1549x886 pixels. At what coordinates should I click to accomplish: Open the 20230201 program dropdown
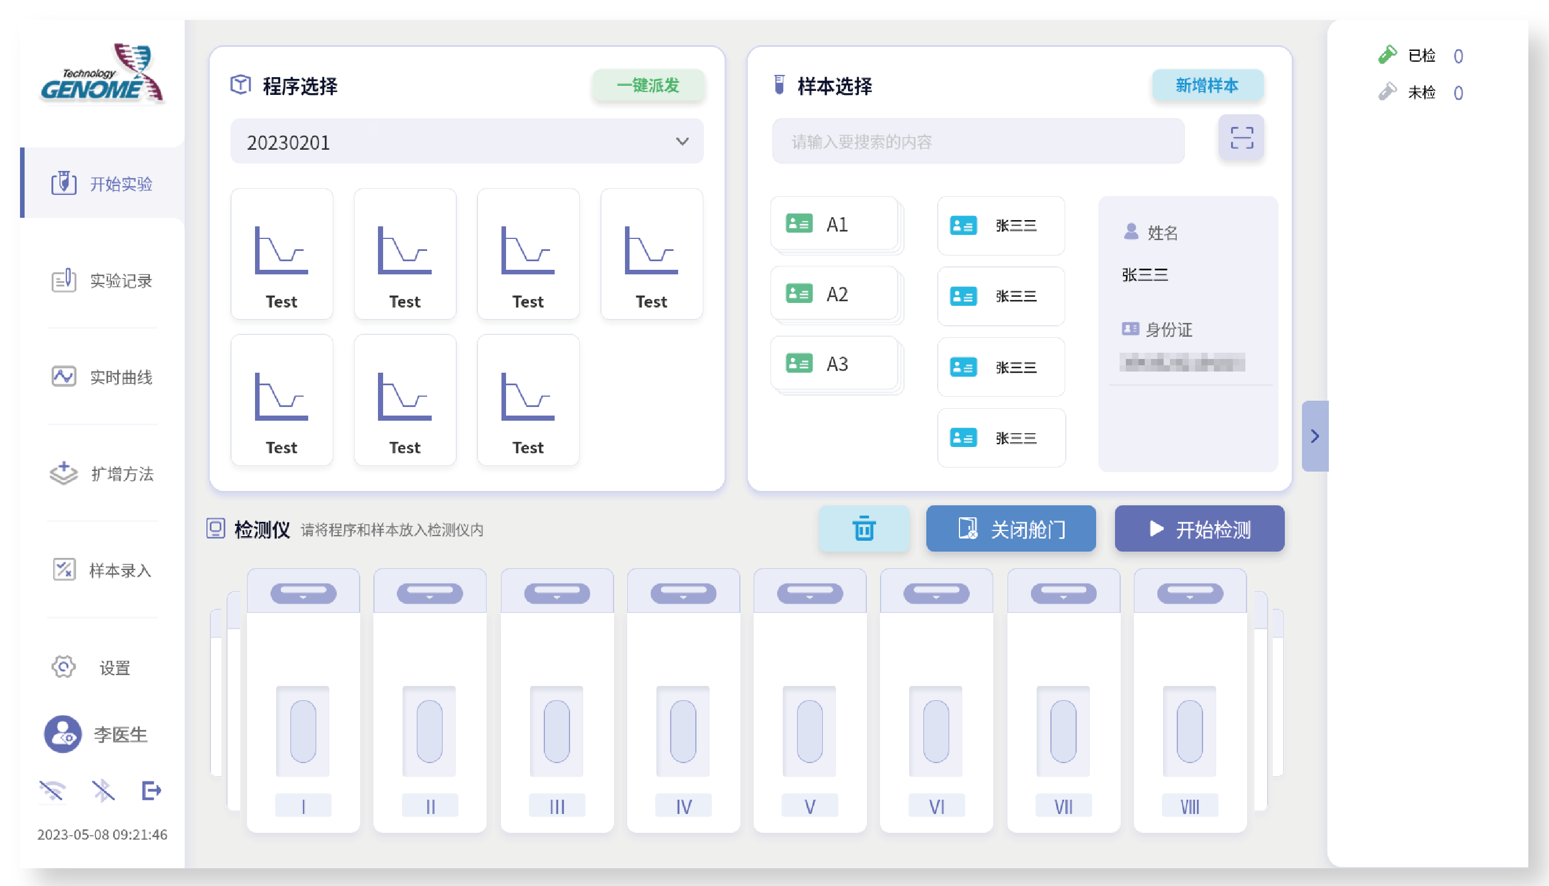point(466,142)
